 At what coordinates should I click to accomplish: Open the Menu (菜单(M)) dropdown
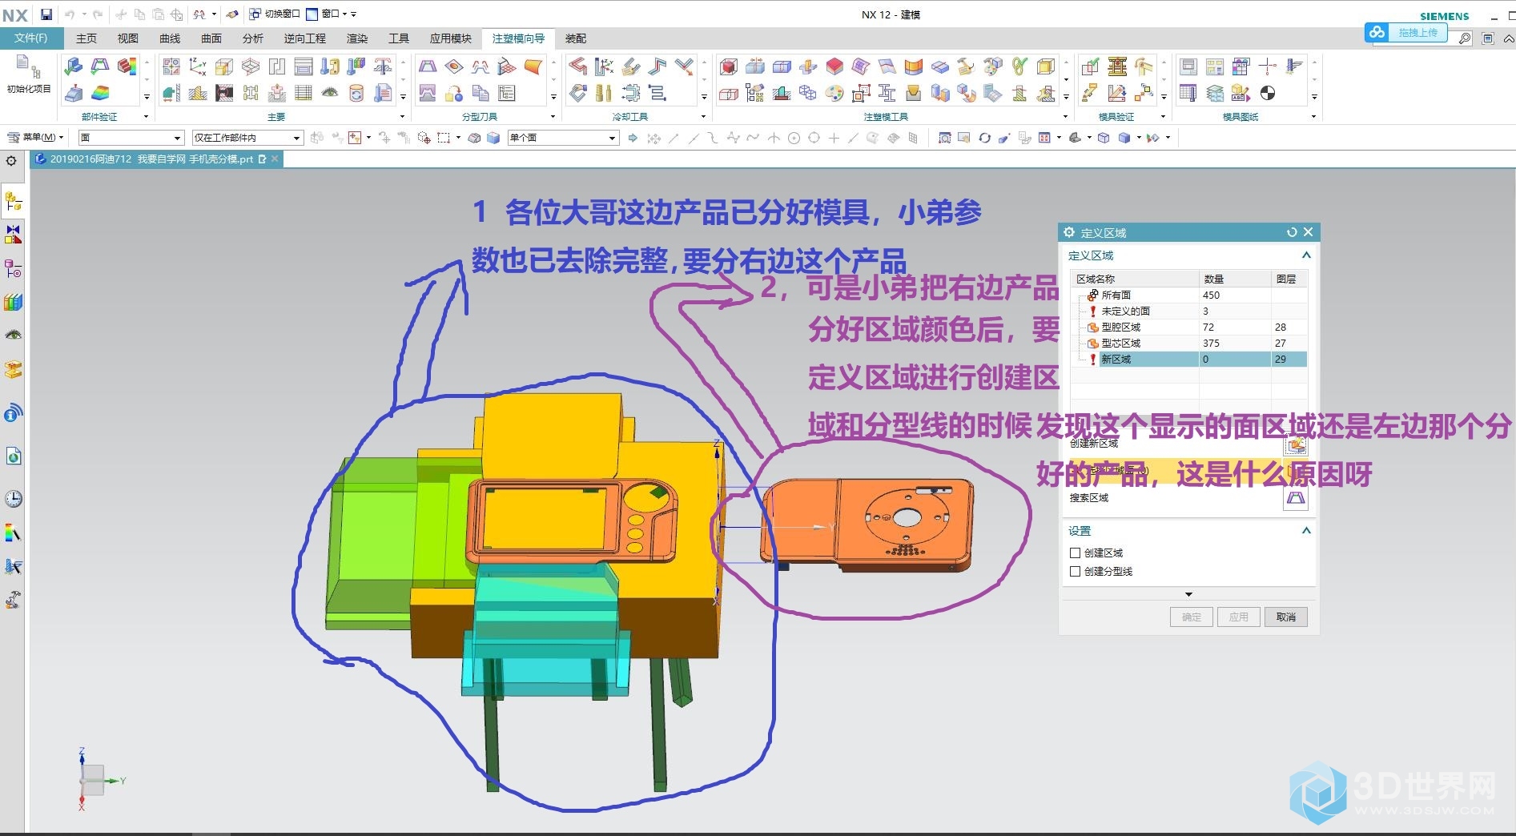[x=36, y=138]
